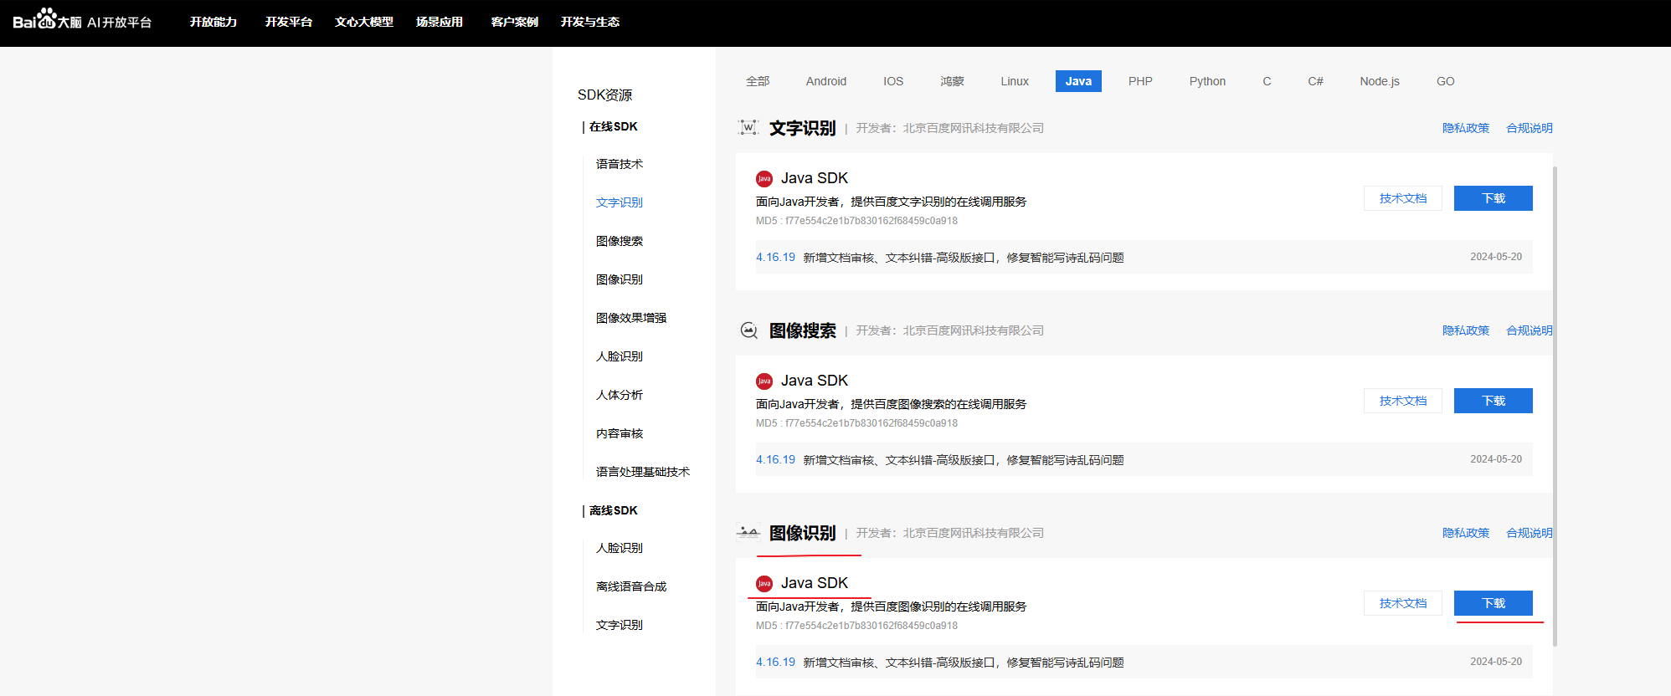Open 语言处理基础技术 in the sidebar
The image size is (1671, 696).
coord(643,472)
